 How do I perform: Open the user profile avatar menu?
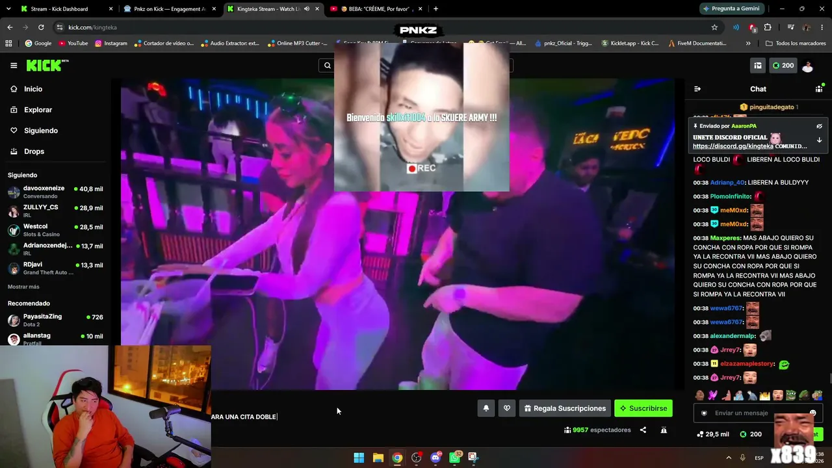[x=807, y=66]
